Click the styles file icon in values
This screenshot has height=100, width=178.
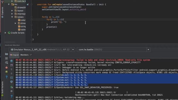(19, 30)
